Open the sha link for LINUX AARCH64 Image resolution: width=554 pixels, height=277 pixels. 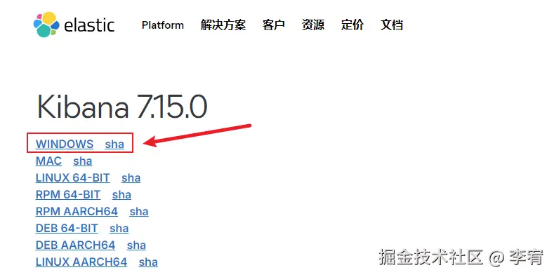click(148, 262)
